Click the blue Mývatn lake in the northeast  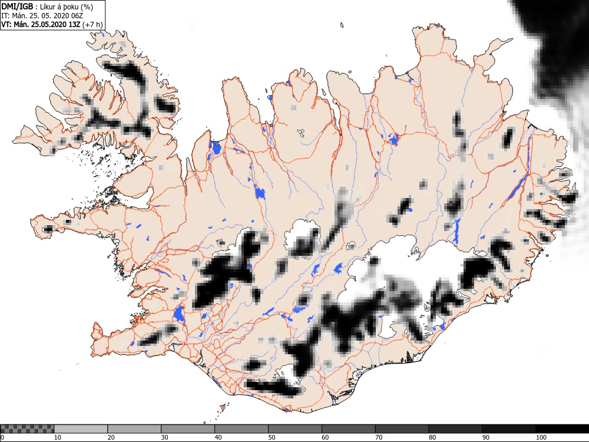pyautogui.click(x=393, y=139)
